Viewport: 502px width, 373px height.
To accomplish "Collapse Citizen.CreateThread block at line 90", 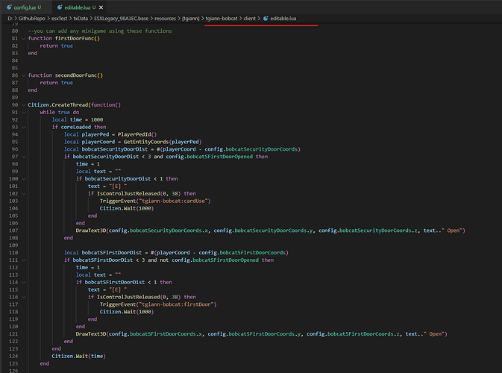I will 23,104.
